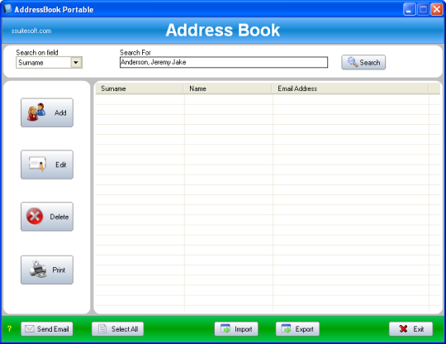Click the Import button

236,329
